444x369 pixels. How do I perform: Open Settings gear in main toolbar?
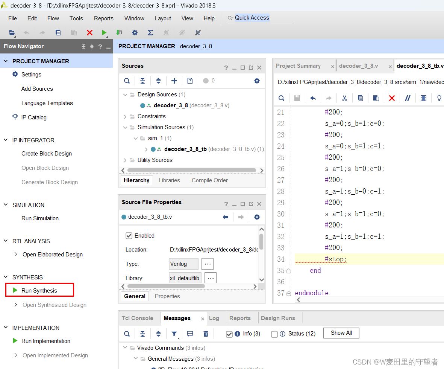(135, 33)
